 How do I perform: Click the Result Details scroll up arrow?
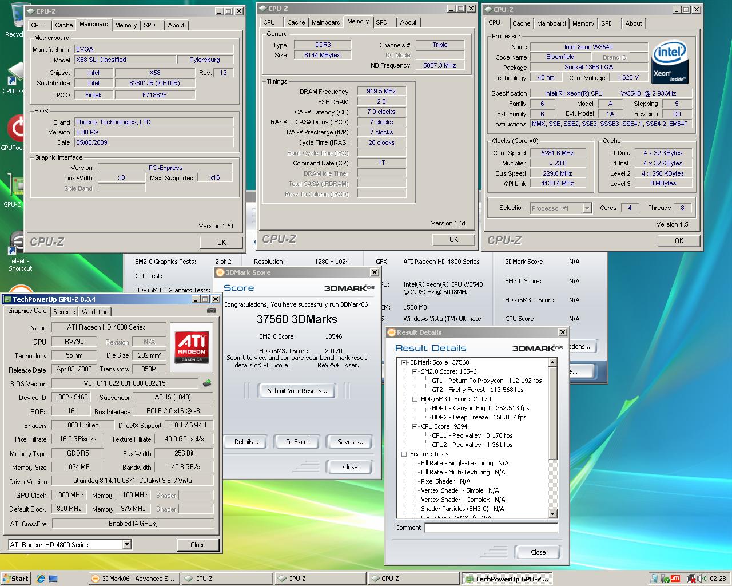coord(553,362)
